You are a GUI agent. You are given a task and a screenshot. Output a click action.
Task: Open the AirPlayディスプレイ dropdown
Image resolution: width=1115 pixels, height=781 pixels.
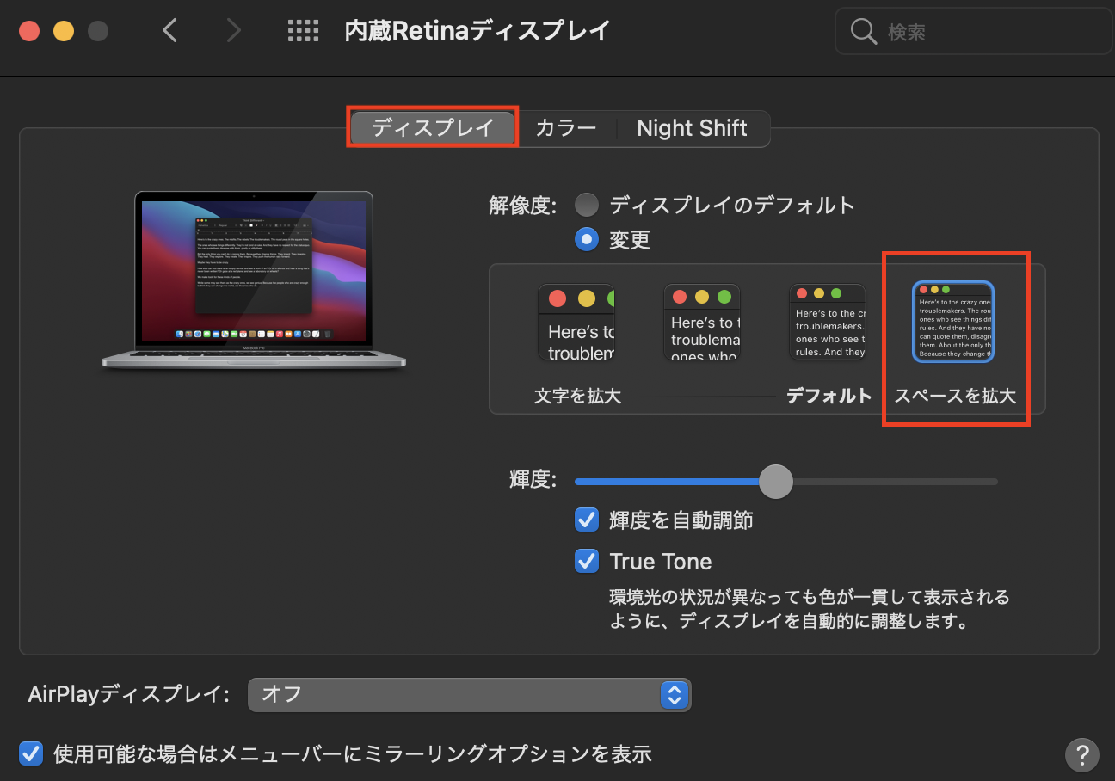[469, 694]
